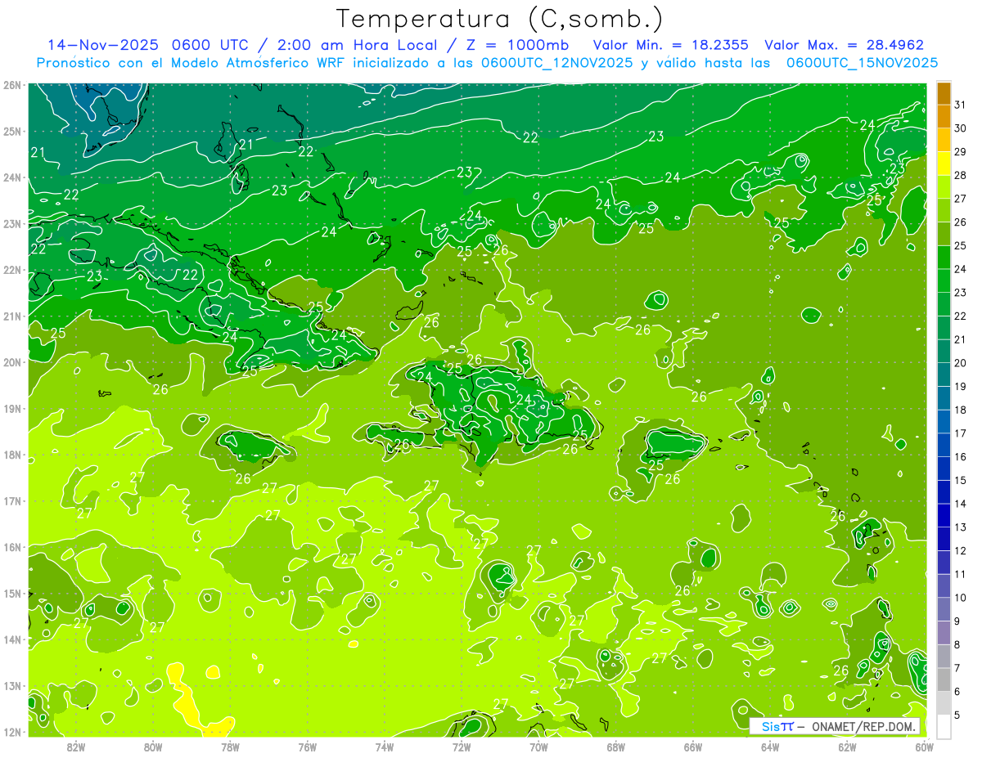The image size is (982, 758).
Task: Click the "2:00 am Hora Local" text
Action: [358, 45]
